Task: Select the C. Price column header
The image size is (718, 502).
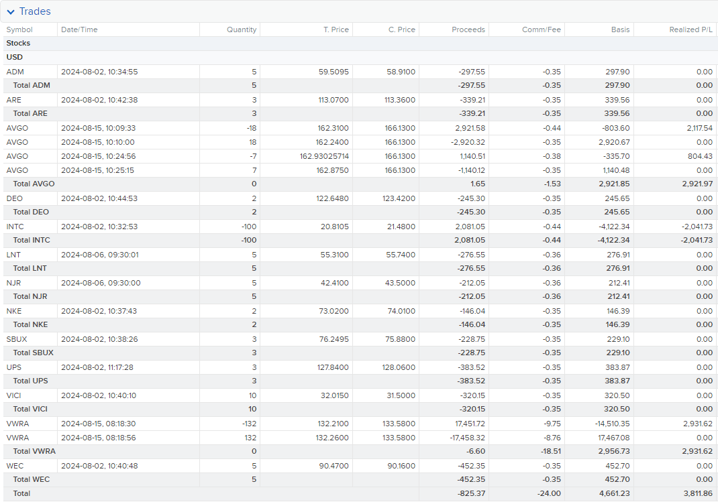Action: (x=401, y=29)
